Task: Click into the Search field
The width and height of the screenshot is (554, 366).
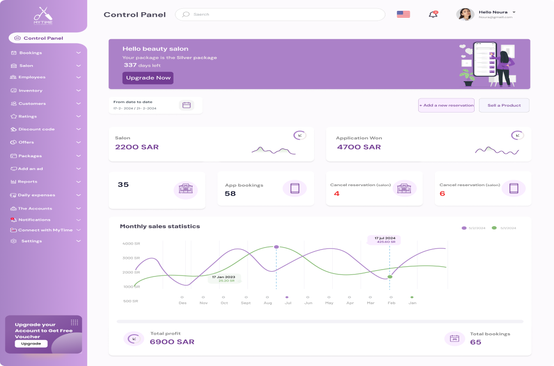Action: point(284,15)
